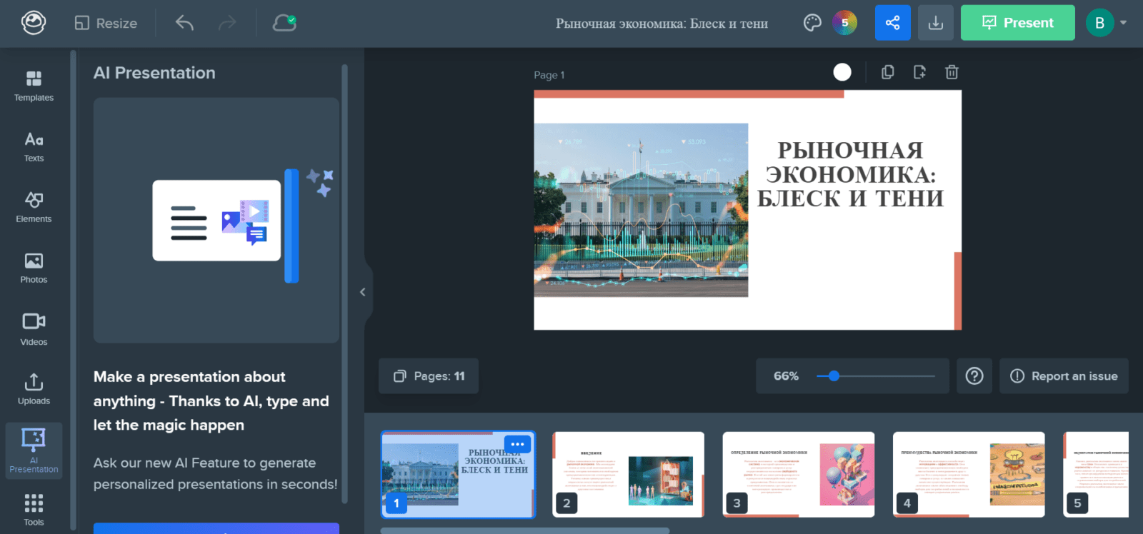Screen dimensions: 1143x534
Task: Open the Uploads panel
Action: (34, 389)
